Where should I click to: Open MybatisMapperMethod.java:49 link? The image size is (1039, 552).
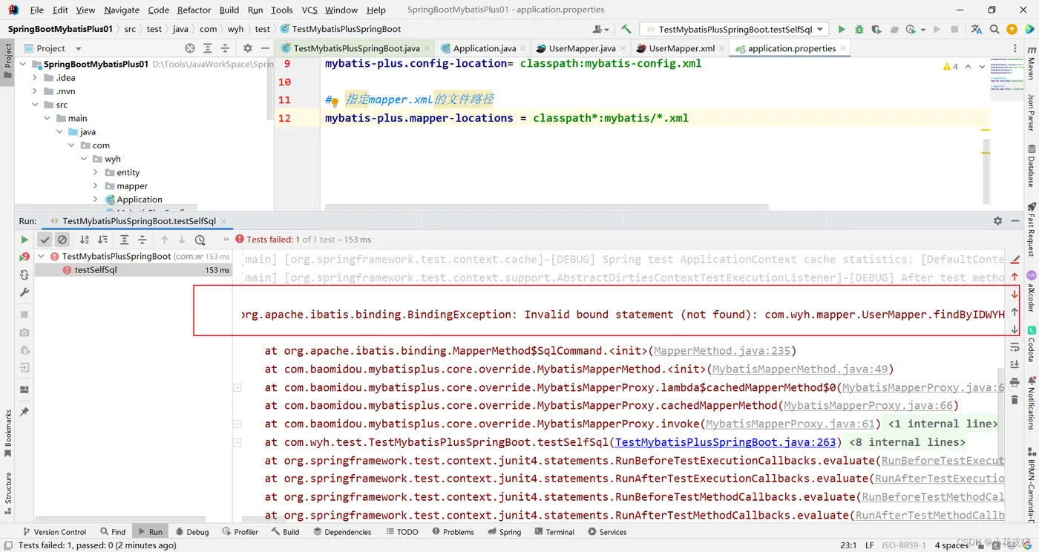click(x=799, y=369)
